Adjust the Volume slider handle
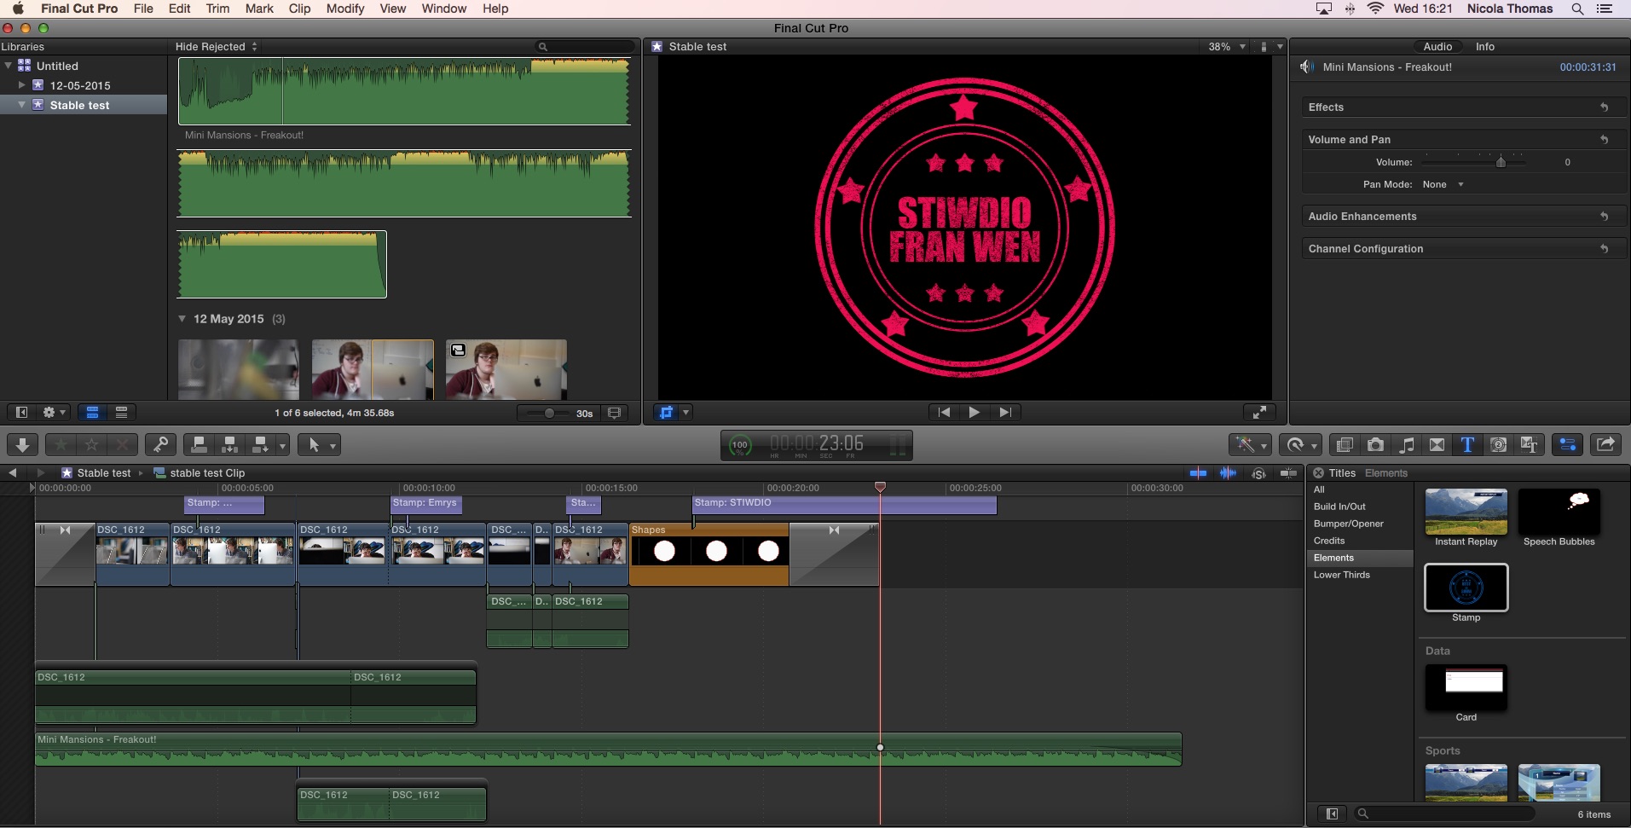This screenshot has height=828, width=1631. click(1501, 162)
